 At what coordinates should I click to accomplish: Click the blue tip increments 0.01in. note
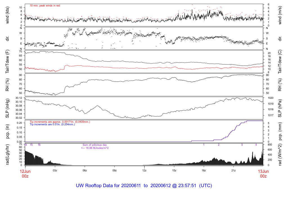click(x=52, y=124)
